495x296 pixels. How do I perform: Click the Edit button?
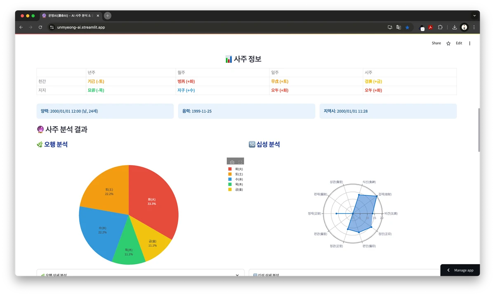tap(459, 43)
